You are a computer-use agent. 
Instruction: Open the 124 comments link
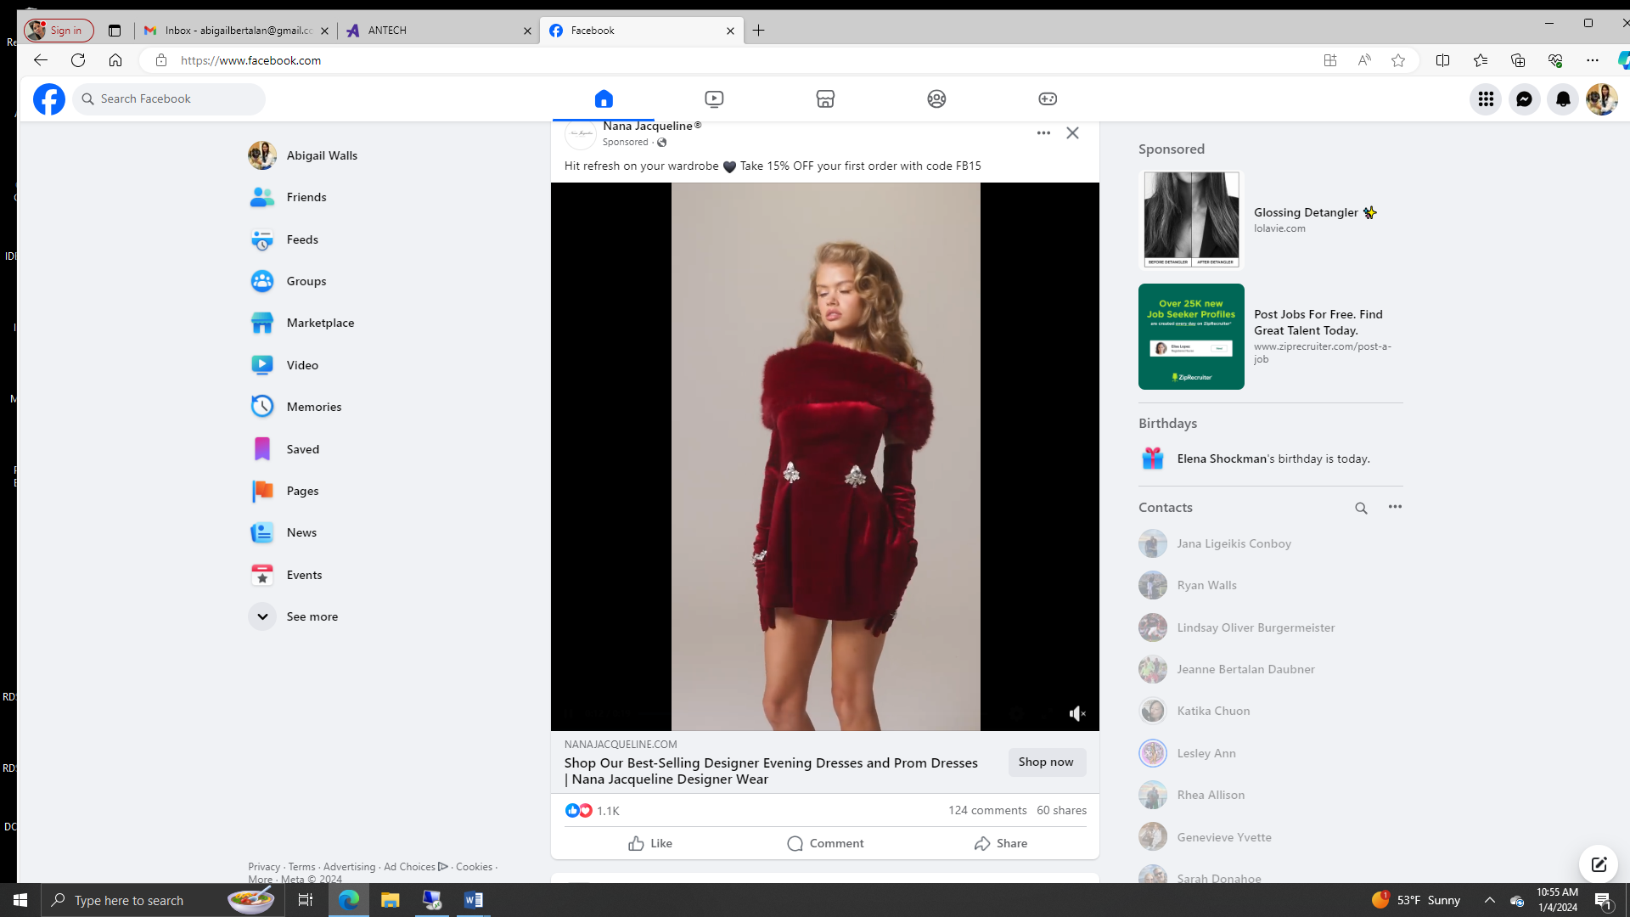(x=987, y=811)
